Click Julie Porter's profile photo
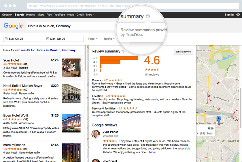 click(x=96, y=134)
